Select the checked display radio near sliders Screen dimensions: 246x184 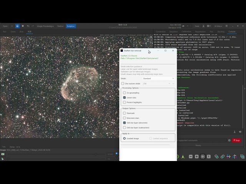coord(116,153)
